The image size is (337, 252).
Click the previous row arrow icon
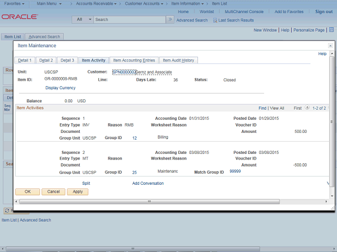(306, 108)
